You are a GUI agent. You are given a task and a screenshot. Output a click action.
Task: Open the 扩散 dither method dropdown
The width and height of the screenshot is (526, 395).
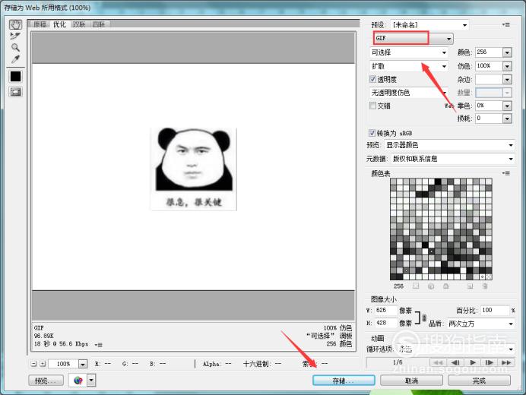tap(409, 66)
